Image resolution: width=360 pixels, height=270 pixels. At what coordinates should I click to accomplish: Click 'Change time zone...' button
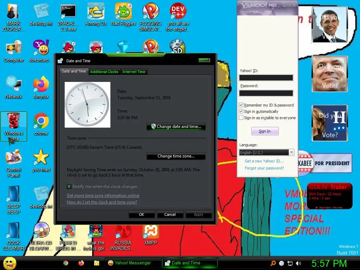(176, 156)
